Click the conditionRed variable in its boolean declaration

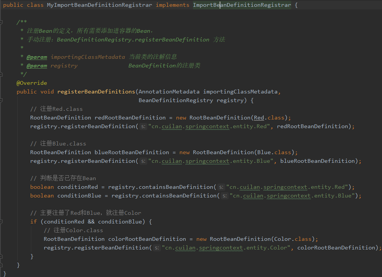(78, 187)
